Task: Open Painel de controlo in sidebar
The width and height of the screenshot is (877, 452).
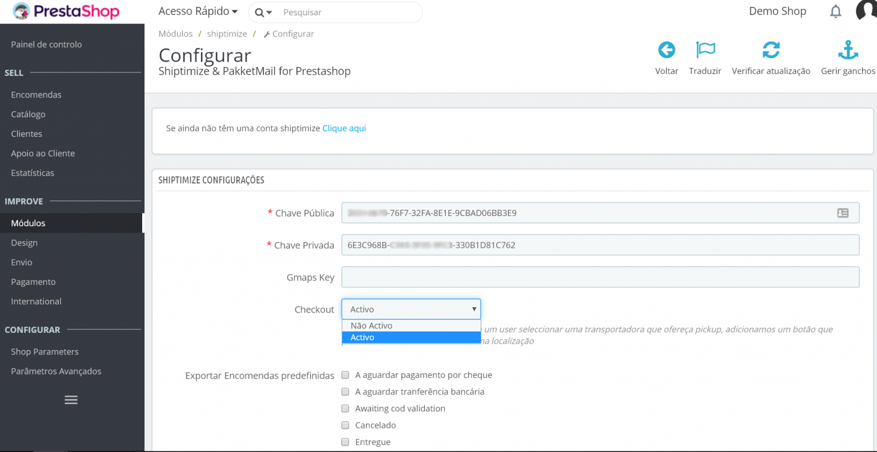Action: (46, 44)
